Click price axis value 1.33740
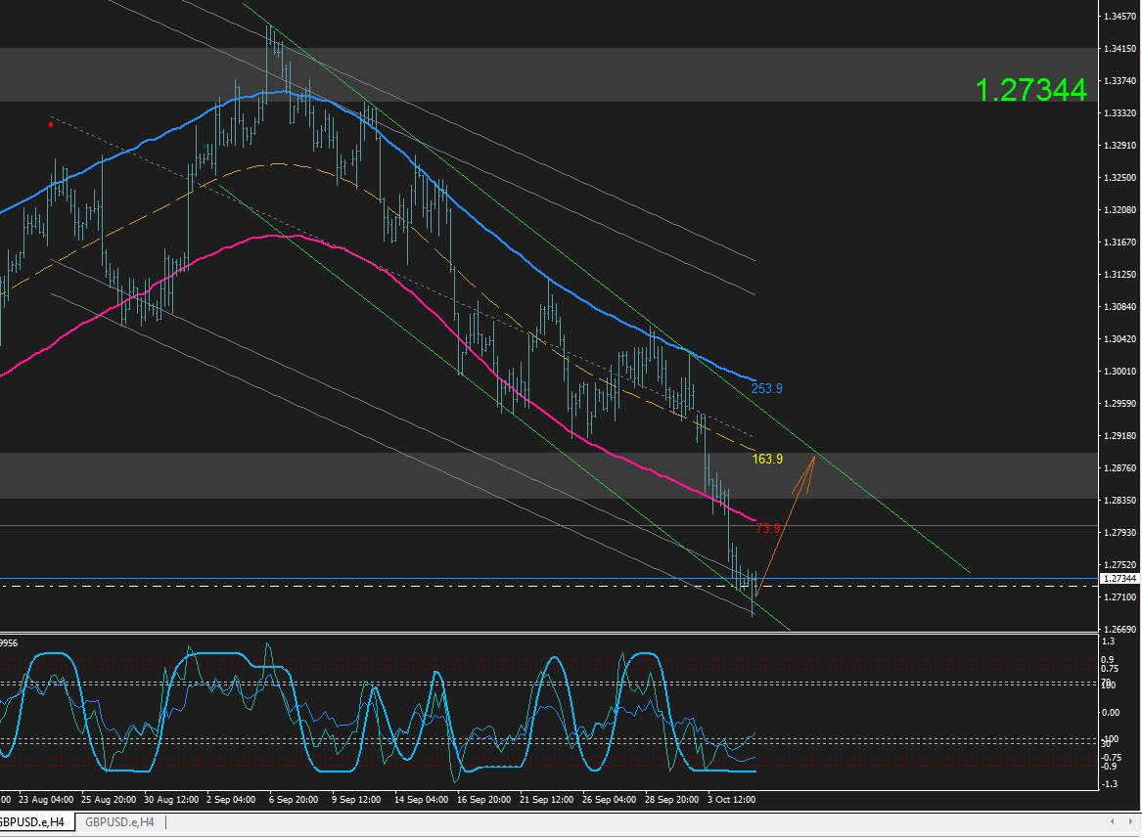The height and width of the screenshot is (838, 1142). tap(1120, 81)
